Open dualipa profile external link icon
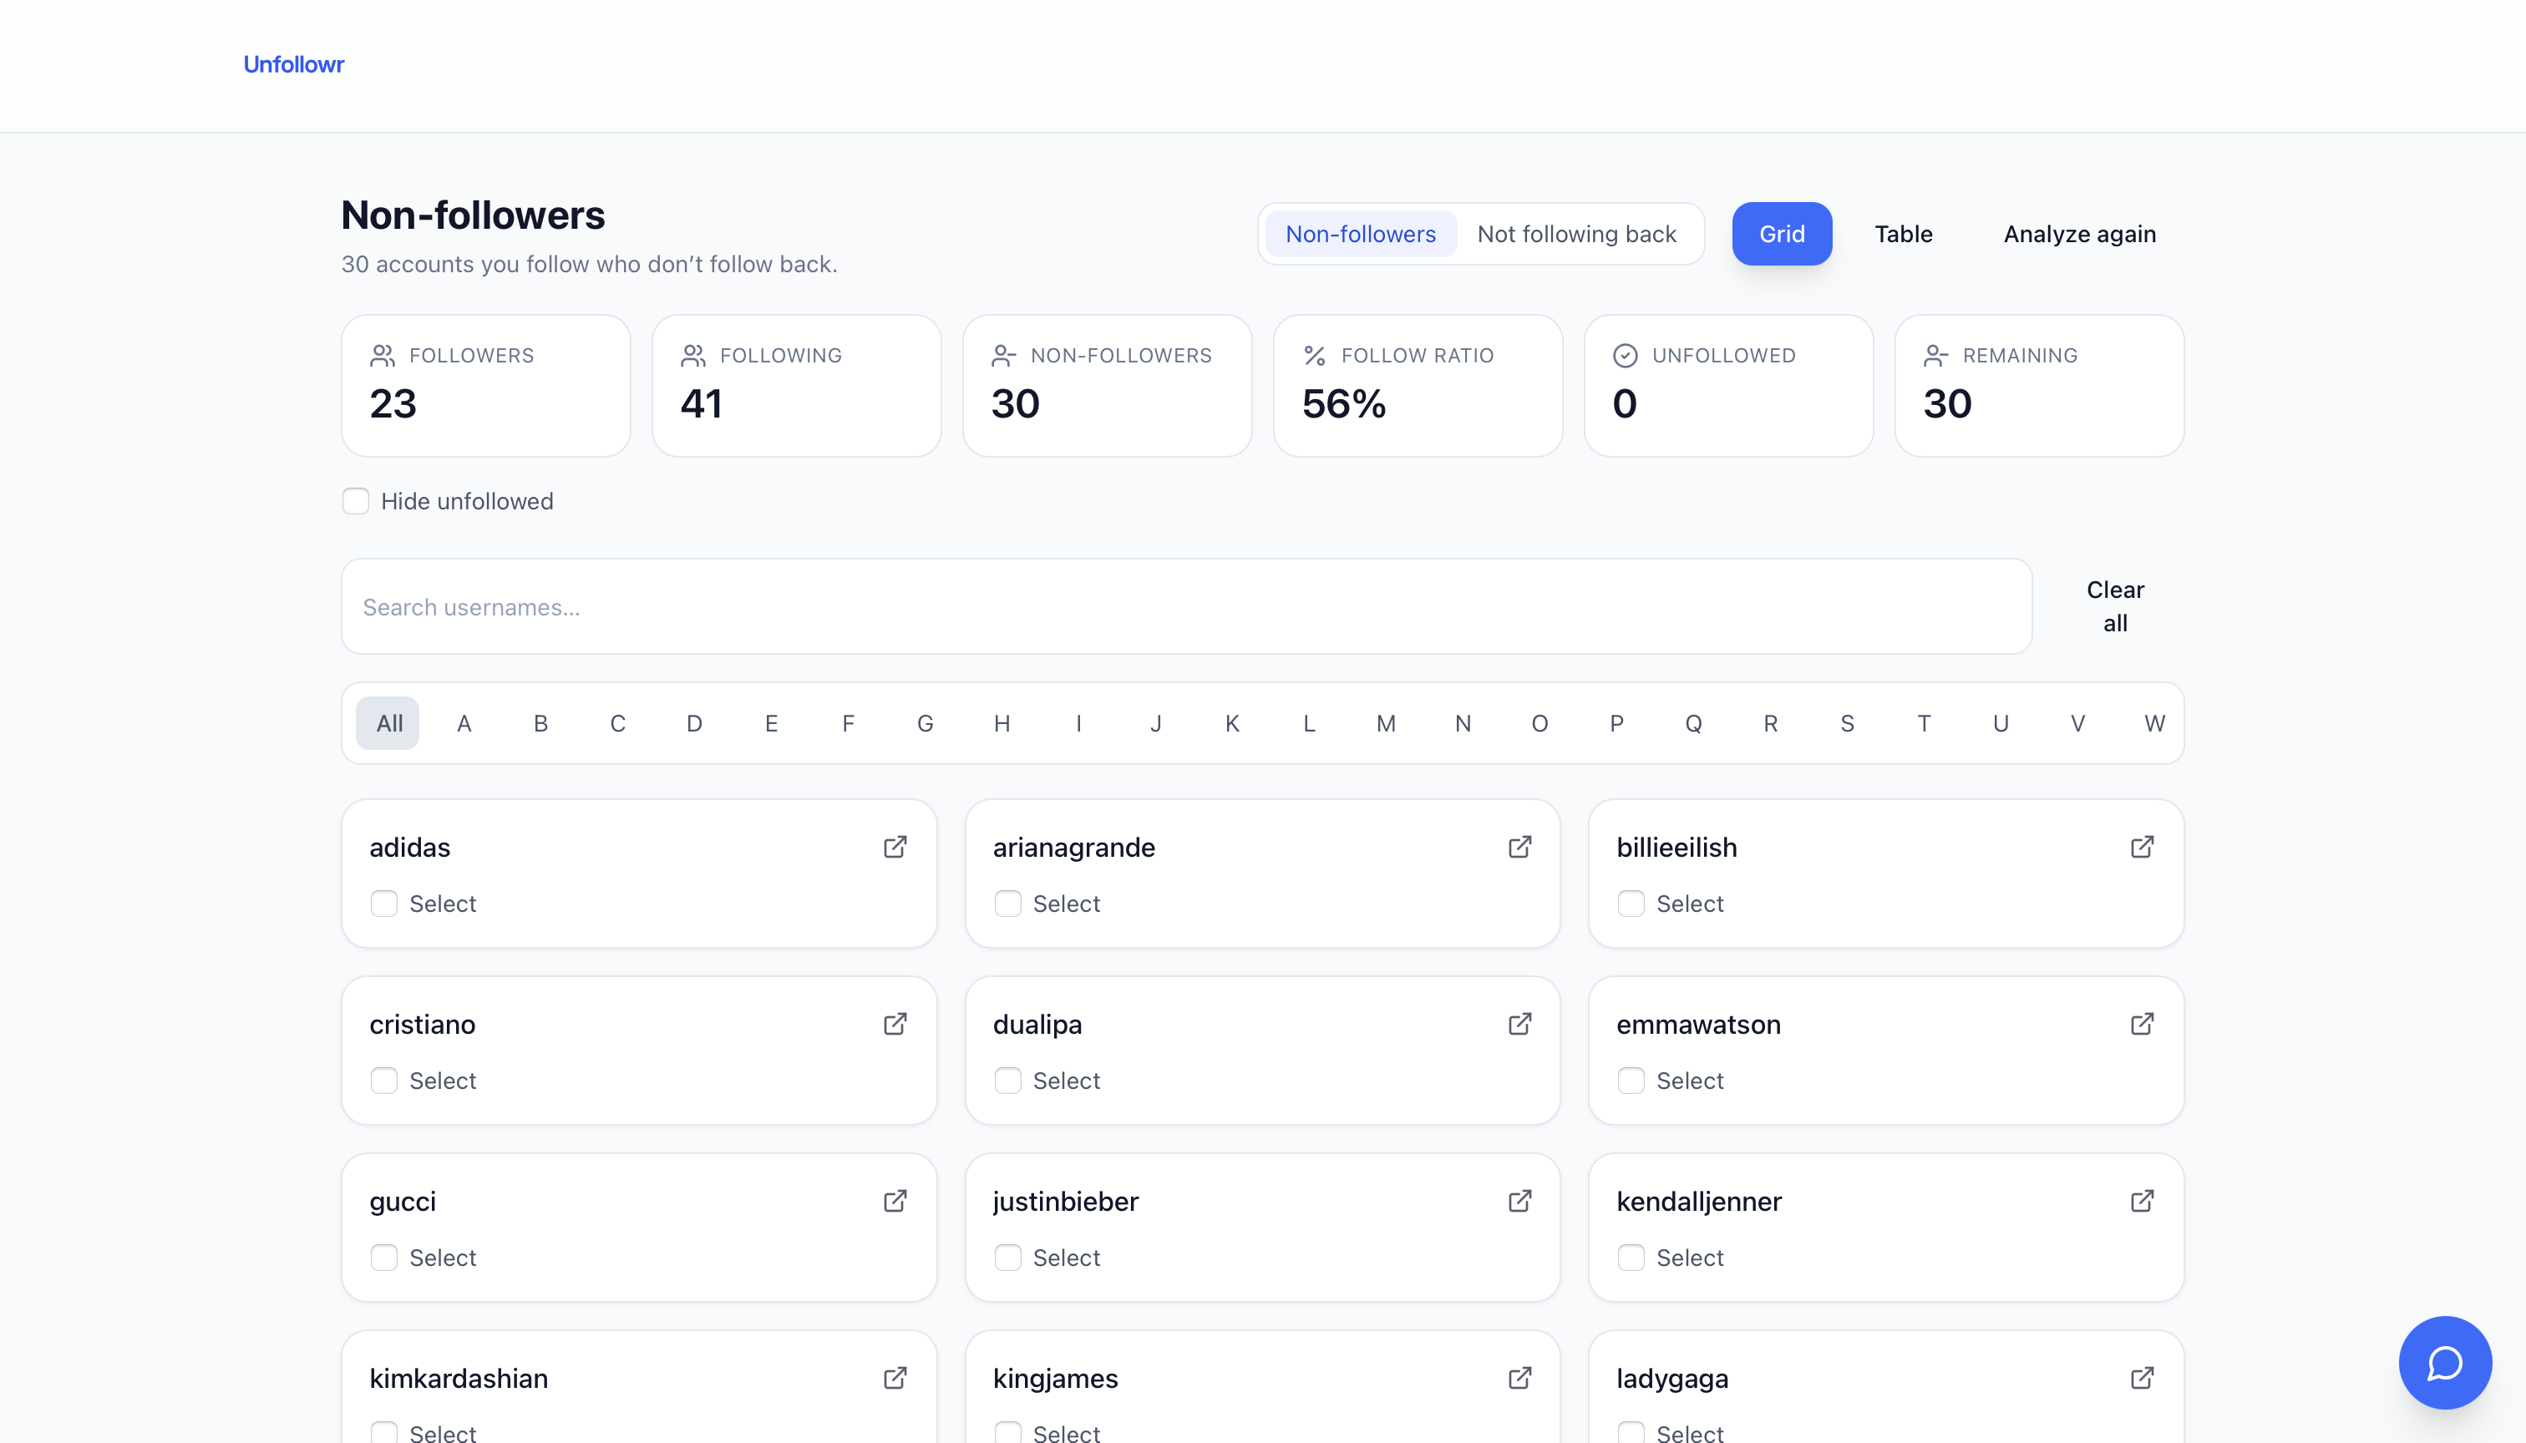This screenshot has height=1443, width=2526. coord(1519,1024)
